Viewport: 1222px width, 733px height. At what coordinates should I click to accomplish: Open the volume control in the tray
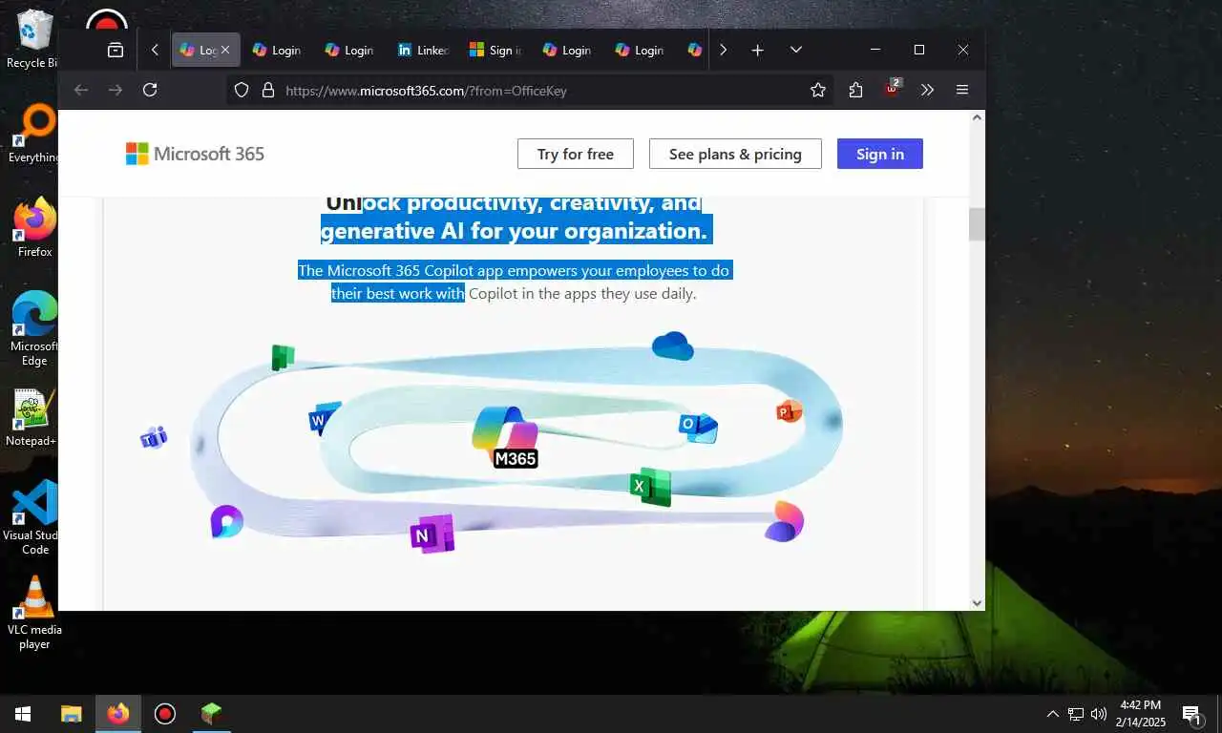click(1099, 714)
